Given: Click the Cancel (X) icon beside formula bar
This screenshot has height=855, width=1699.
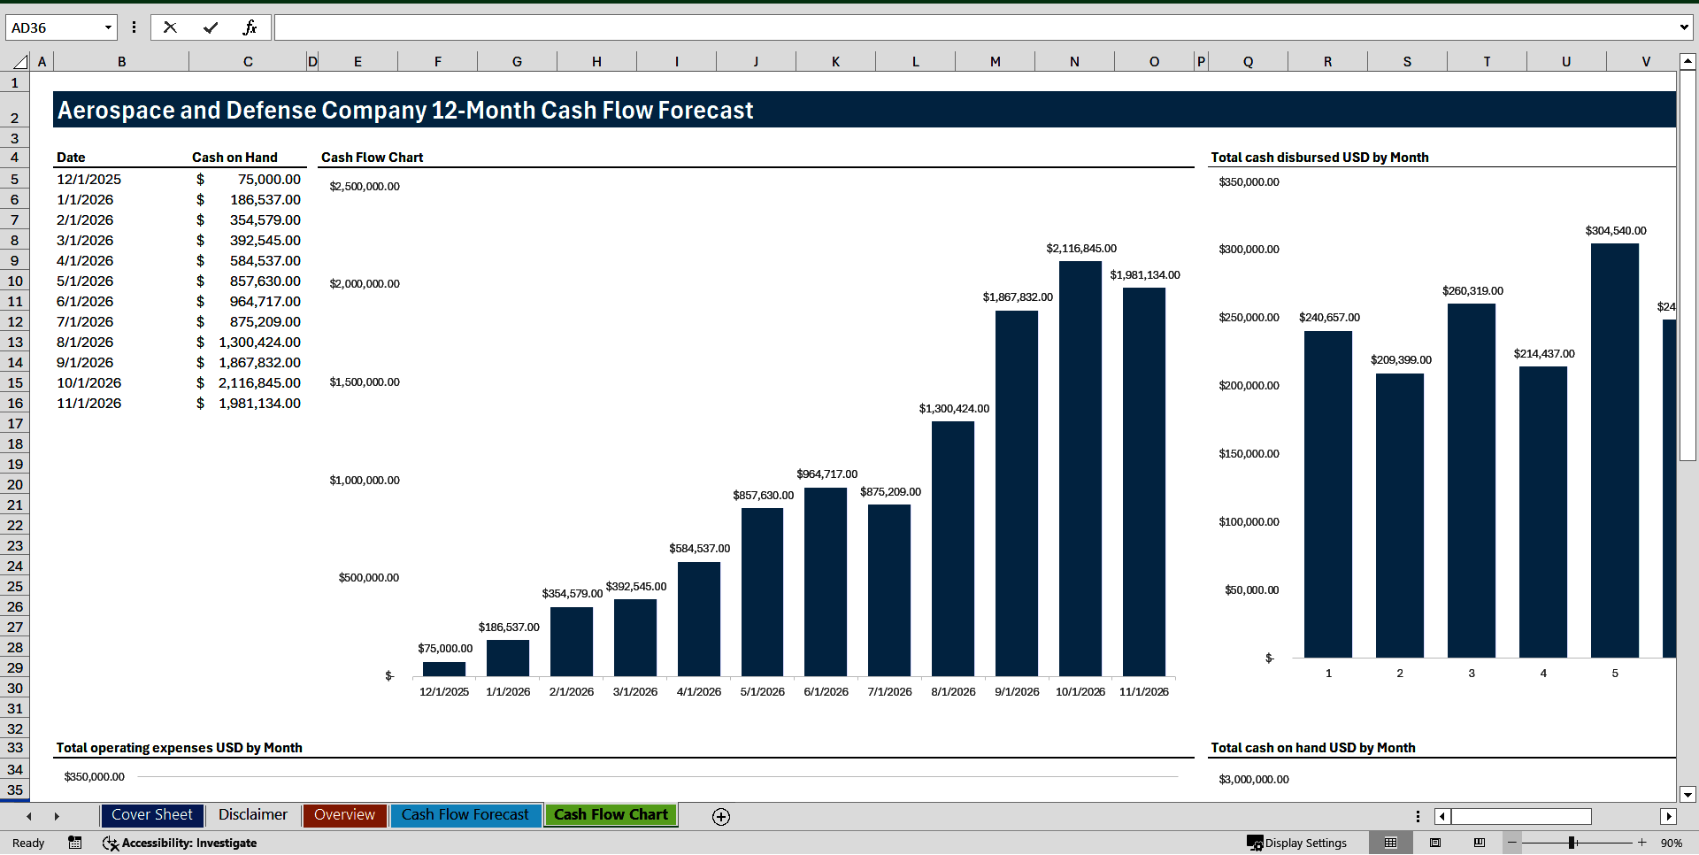Looking at the screenshot, I should coord(169,27).
